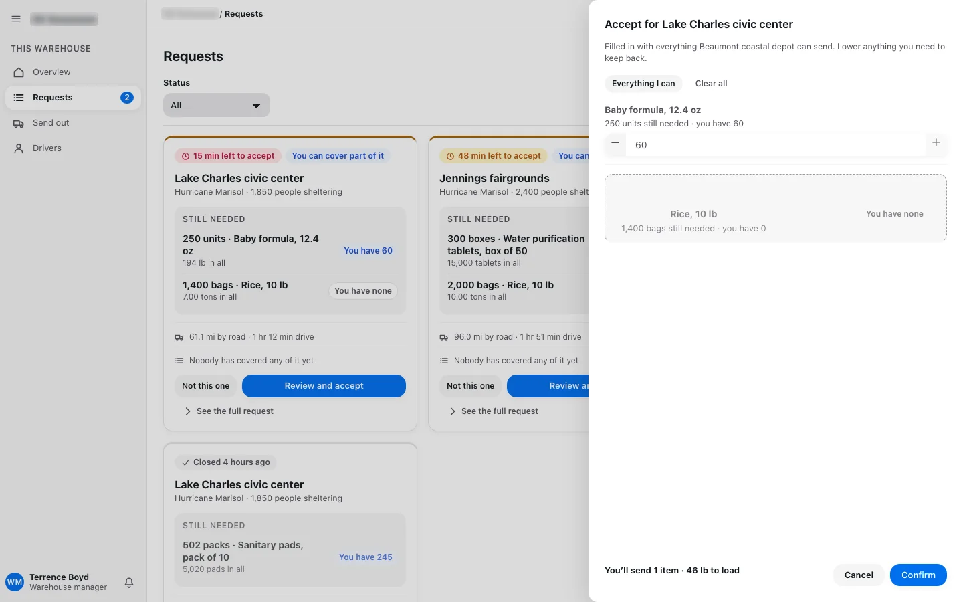Viewport: 963px width, 602px height.
Task: Increase baby formula quantity with plus
Action: coord(936,143)
